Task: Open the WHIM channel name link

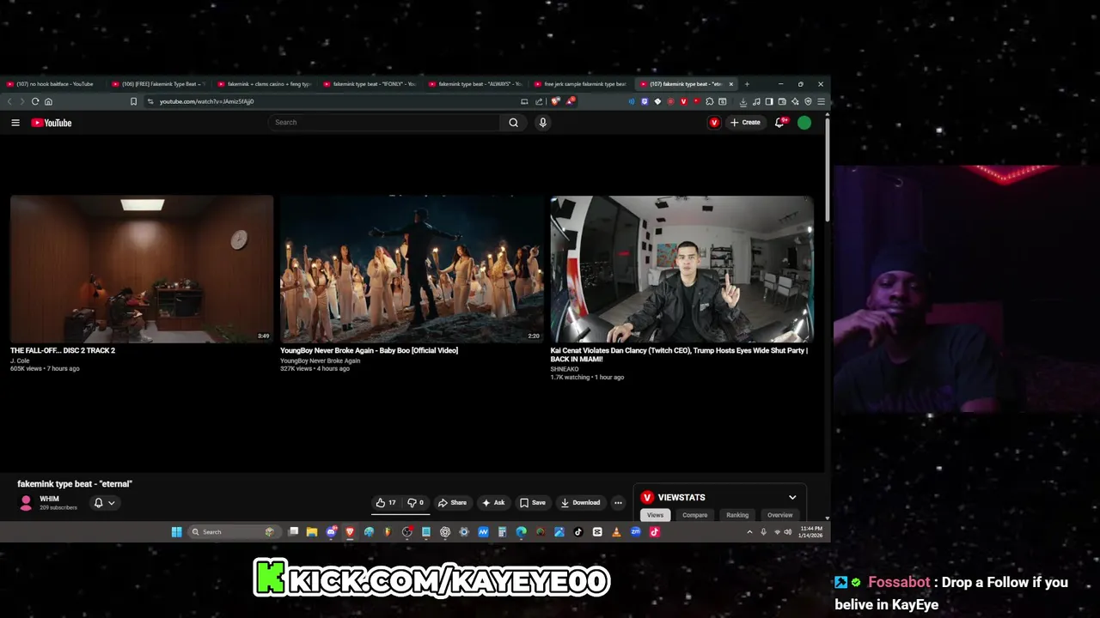Action: click(x=49, y=499)
